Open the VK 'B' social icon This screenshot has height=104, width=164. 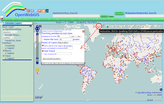[x=36, y=11]
